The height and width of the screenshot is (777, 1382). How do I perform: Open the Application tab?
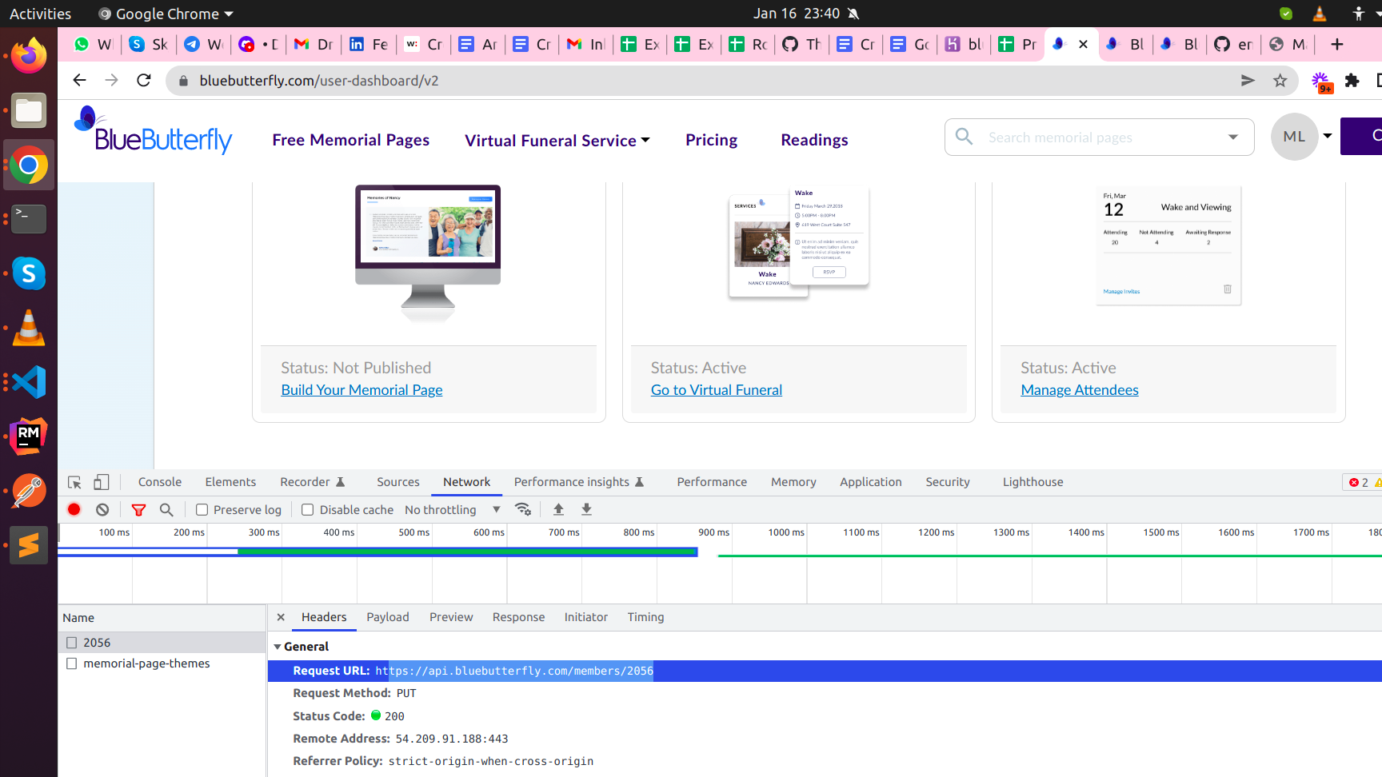click(870, 482)
